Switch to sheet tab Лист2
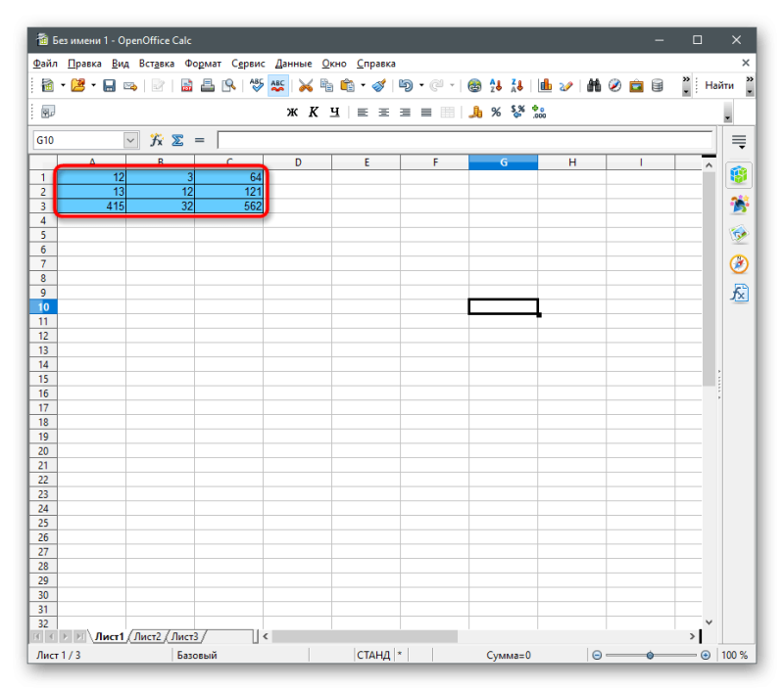Image resolution: width=784 pixels, height=691 pixels. (148, 636)
